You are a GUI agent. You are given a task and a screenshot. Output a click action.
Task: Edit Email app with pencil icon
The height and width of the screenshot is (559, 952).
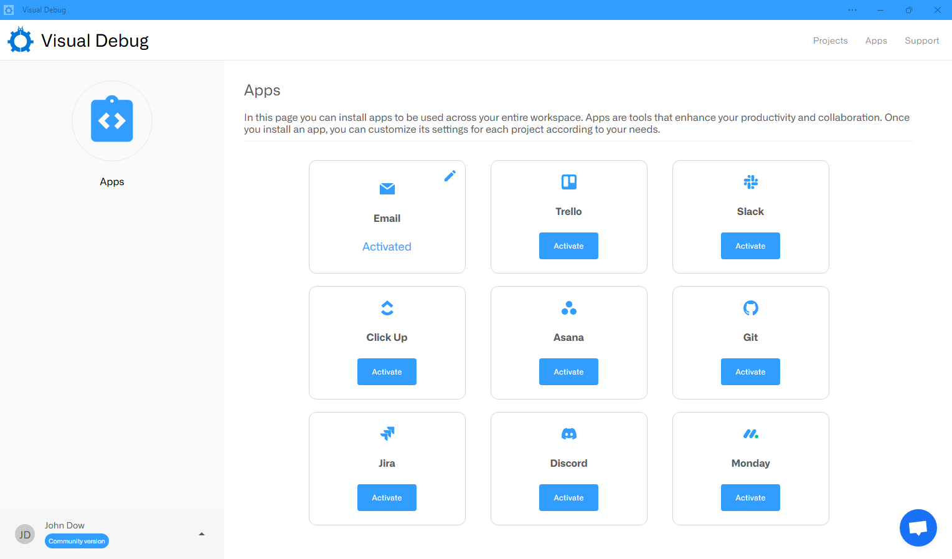[450, 176]
